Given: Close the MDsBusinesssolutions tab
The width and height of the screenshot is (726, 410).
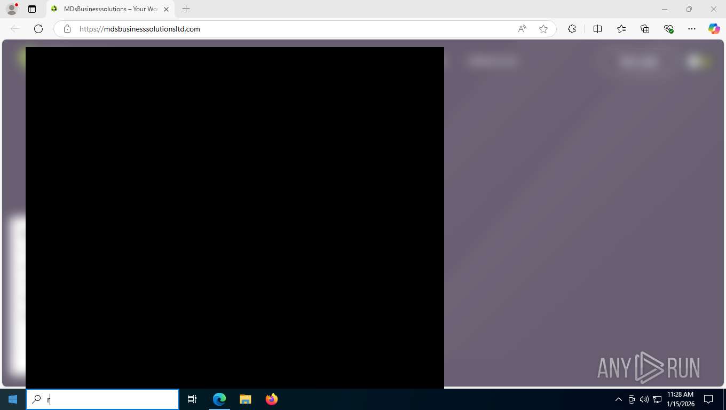Looking at the screenshot, I should pos(166,9).
